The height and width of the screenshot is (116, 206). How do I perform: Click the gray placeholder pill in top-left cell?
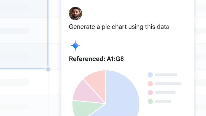(x=14, y=8)
